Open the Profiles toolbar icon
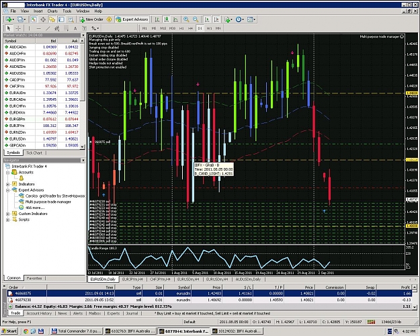420x336 pixels. [x=20, y=19]
